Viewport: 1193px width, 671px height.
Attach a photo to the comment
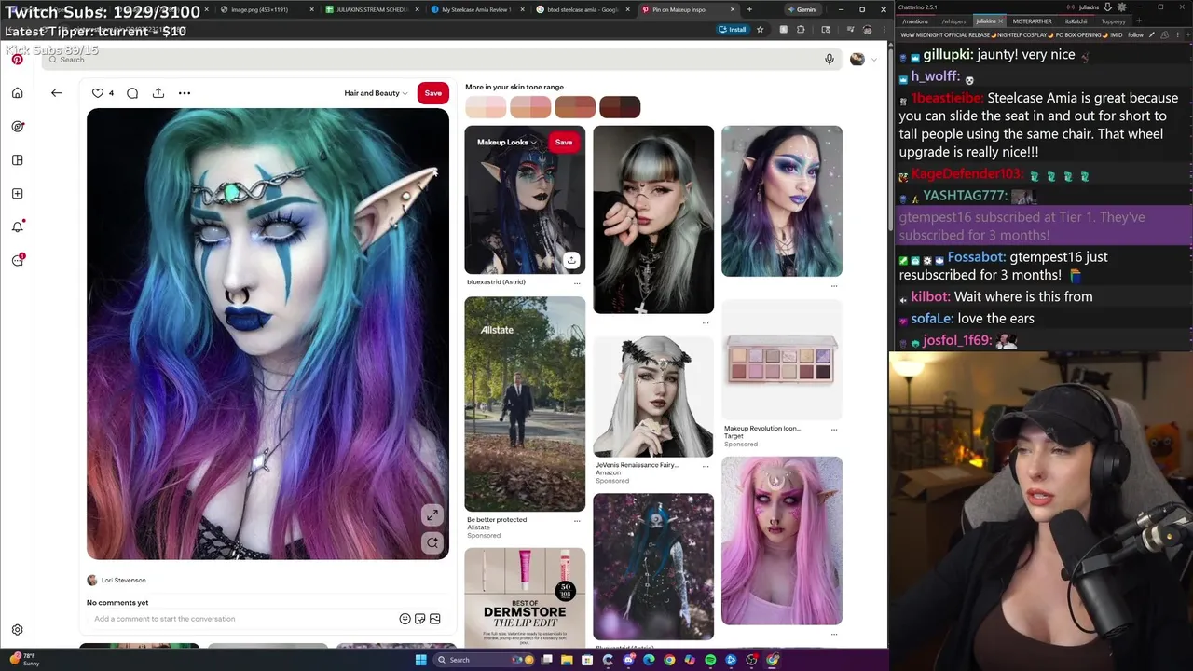[x=434, y=619]
